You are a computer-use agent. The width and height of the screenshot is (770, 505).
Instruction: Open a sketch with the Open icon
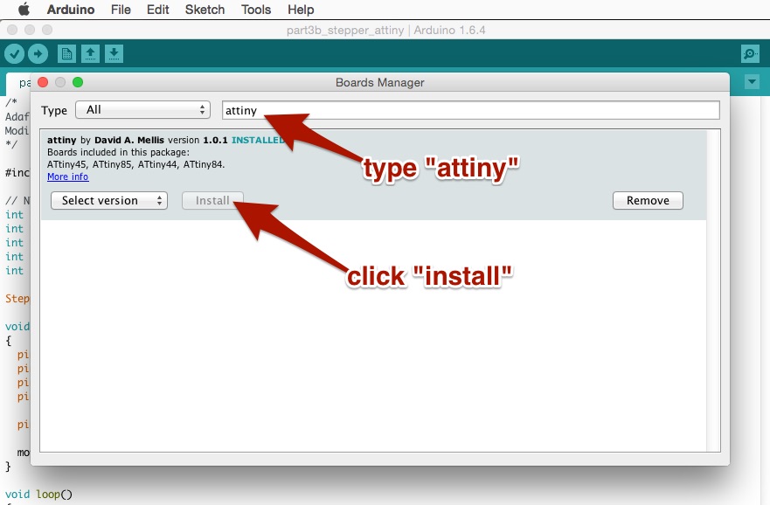coord(90,53)
